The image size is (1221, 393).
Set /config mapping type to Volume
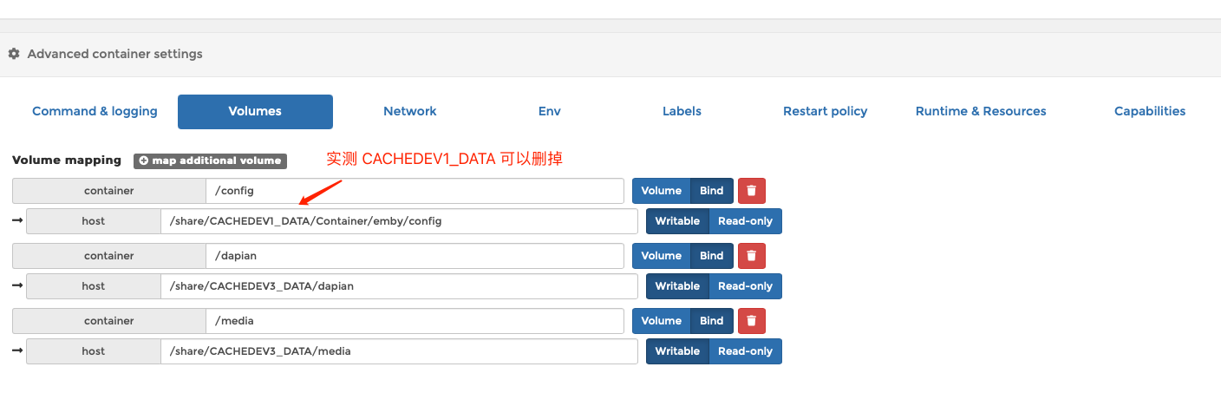coord(661,191)
